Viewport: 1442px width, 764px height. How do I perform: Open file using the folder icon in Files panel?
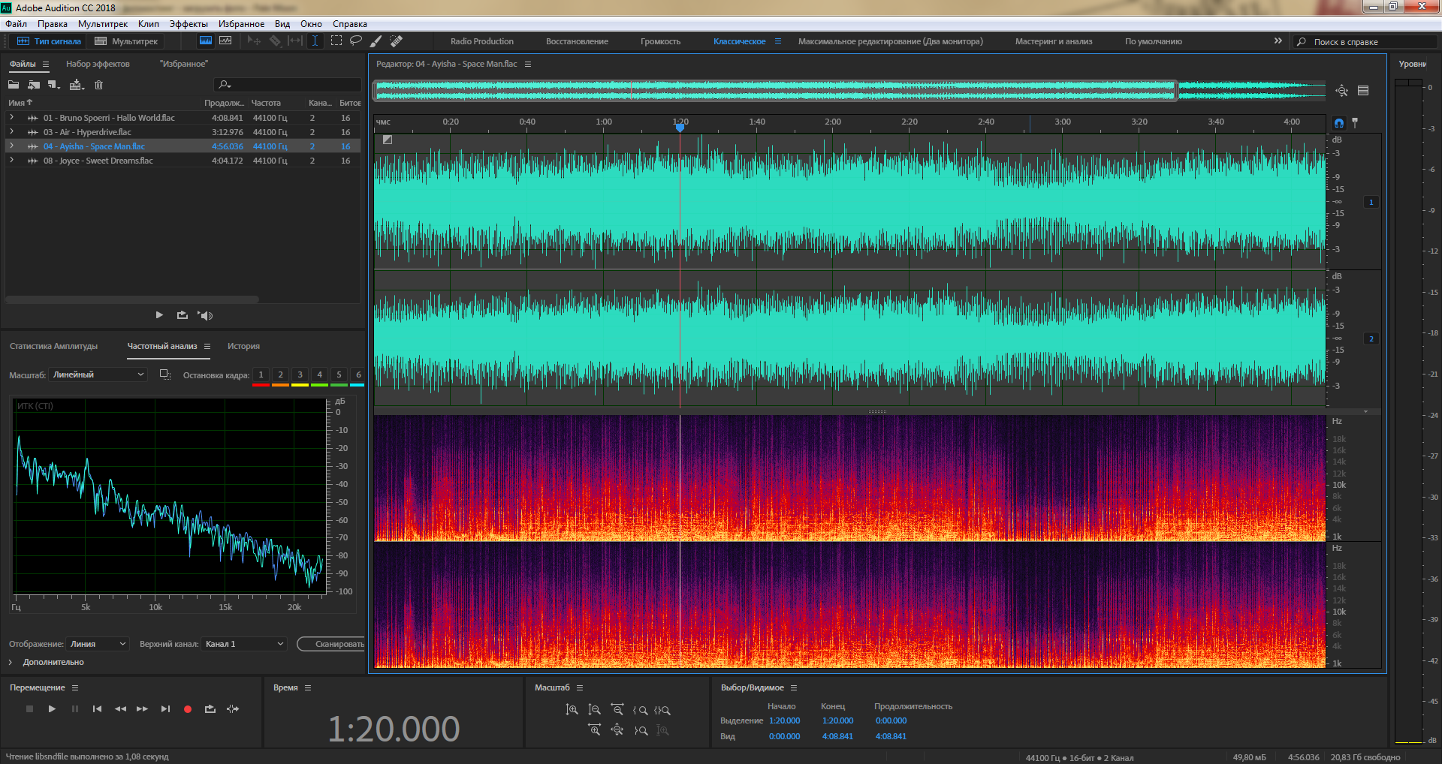[14, 85]
